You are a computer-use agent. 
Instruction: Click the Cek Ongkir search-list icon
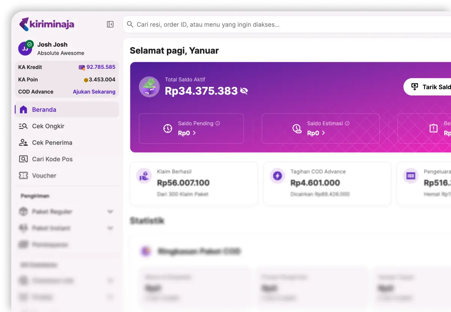coord(23,126)
